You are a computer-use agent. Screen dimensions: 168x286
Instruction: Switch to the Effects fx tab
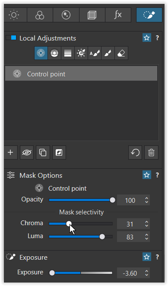tap(118, 15)
